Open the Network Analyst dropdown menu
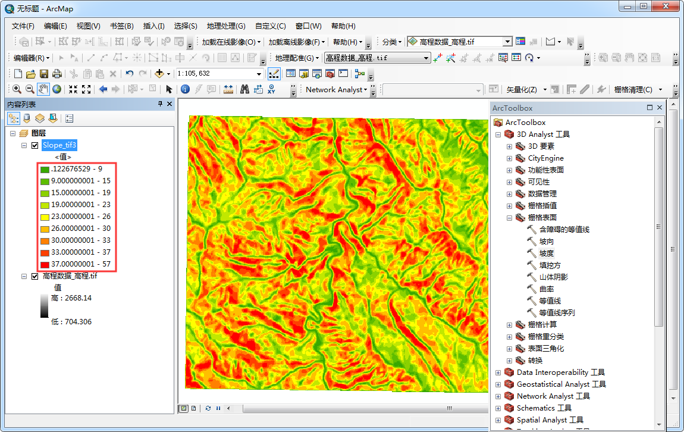The height and width of the screenshot is (432, 684). (x=336, y=89)
